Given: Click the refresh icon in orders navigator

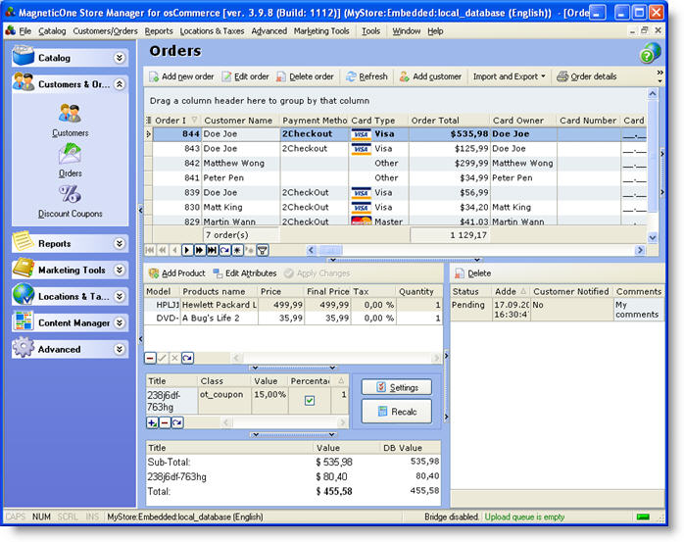Looking at the screenshot, I should (x=224, y=250).
